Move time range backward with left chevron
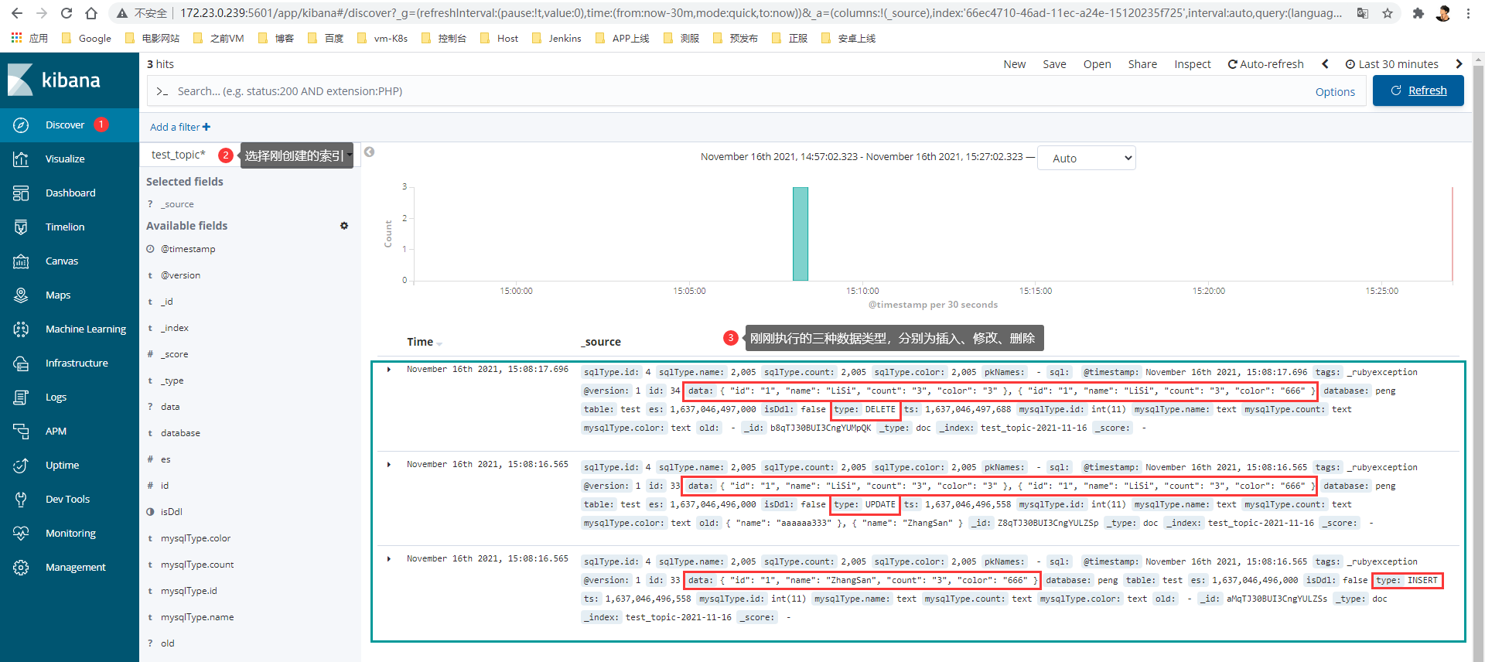Image resolution: width=1485 pixels, height=662 pixels. [1325, 64]
